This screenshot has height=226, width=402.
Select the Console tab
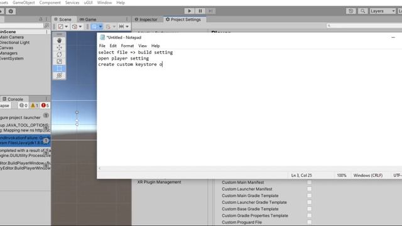tap(13, 99)
